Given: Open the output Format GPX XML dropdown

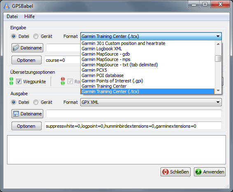Looking at the screenshot, I should coord(151,102).
